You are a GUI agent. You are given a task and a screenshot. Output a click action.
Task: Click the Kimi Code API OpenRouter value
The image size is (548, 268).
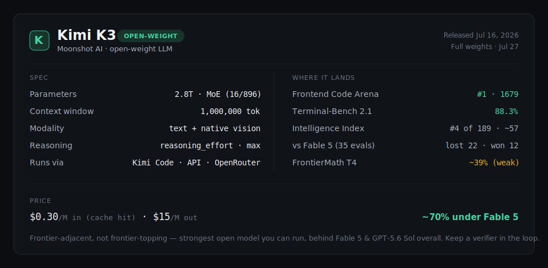pos(196,163)
